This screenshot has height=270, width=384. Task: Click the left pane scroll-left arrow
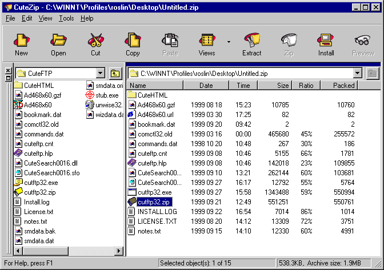click(x=18, y=251)
